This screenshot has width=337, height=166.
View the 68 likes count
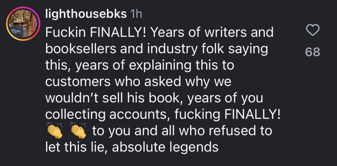(313, 52)
